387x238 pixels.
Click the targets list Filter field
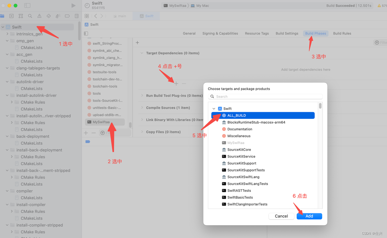point(115,133)
